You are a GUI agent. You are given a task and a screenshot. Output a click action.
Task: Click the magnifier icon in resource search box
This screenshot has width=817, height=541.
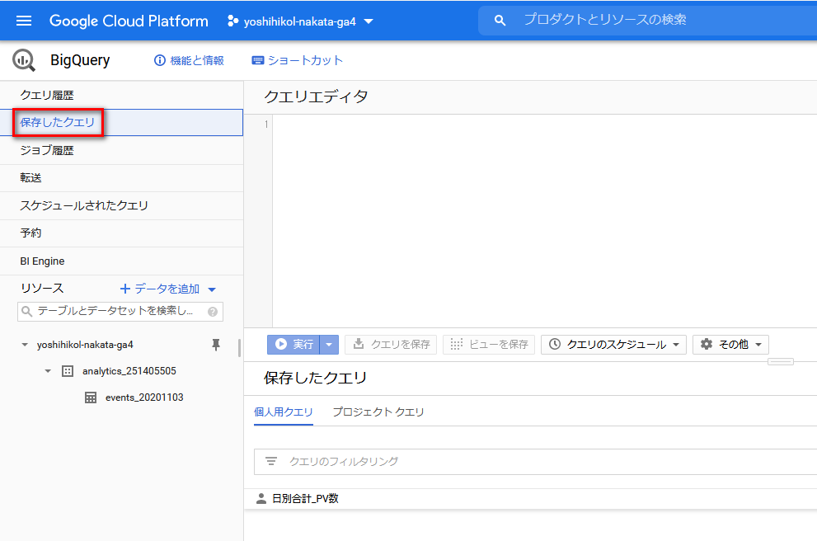[27, 312]
